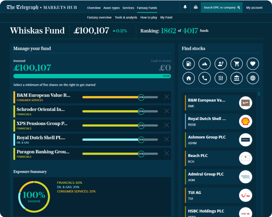Open the How to play page
The width and height of the screenshot is (272, 217).
tap(149, 17)
